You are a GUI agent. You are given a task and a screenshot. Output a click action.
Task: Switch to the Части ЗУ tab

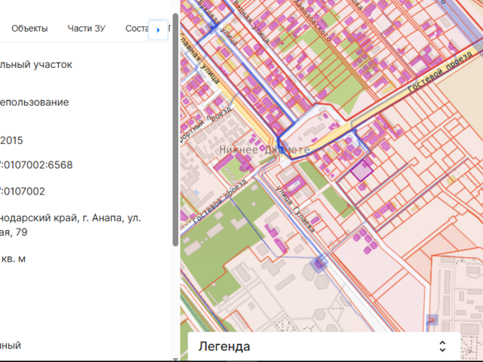coord(86,29)
